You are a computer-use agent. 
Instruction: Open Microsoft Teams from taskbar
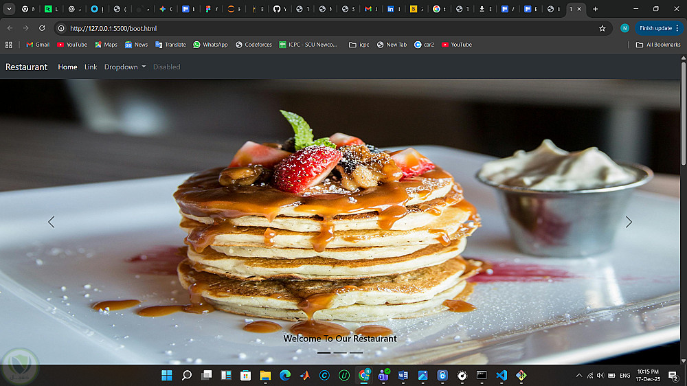click(x=383, y=376)
